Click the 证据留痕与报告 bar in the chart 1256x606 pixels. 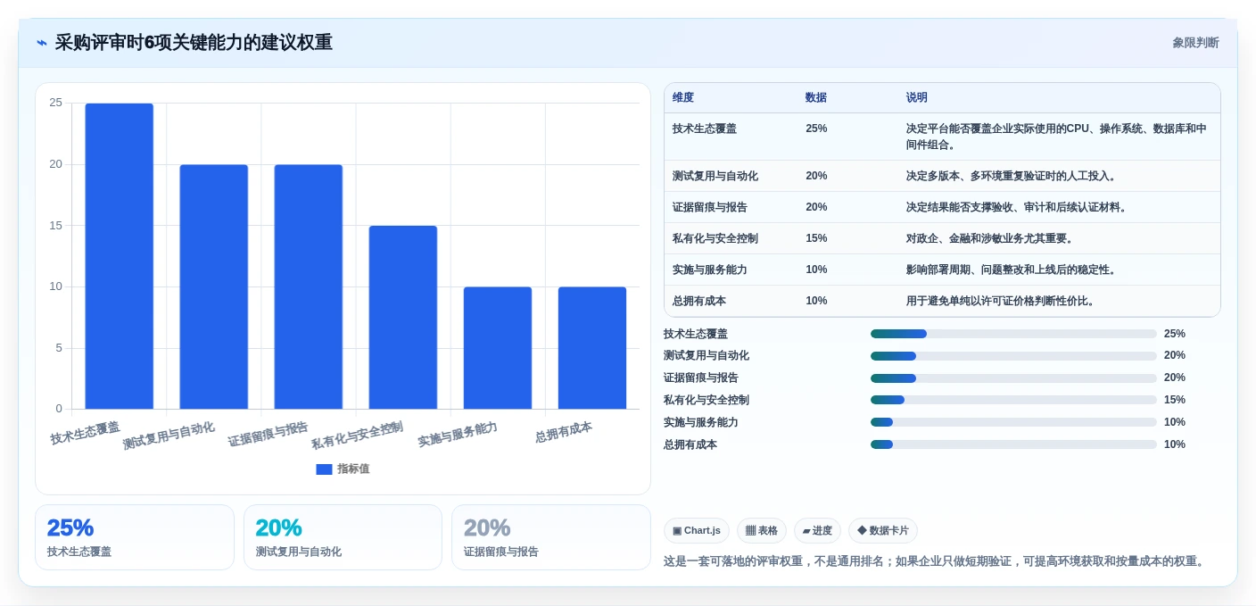click(308, 286)
